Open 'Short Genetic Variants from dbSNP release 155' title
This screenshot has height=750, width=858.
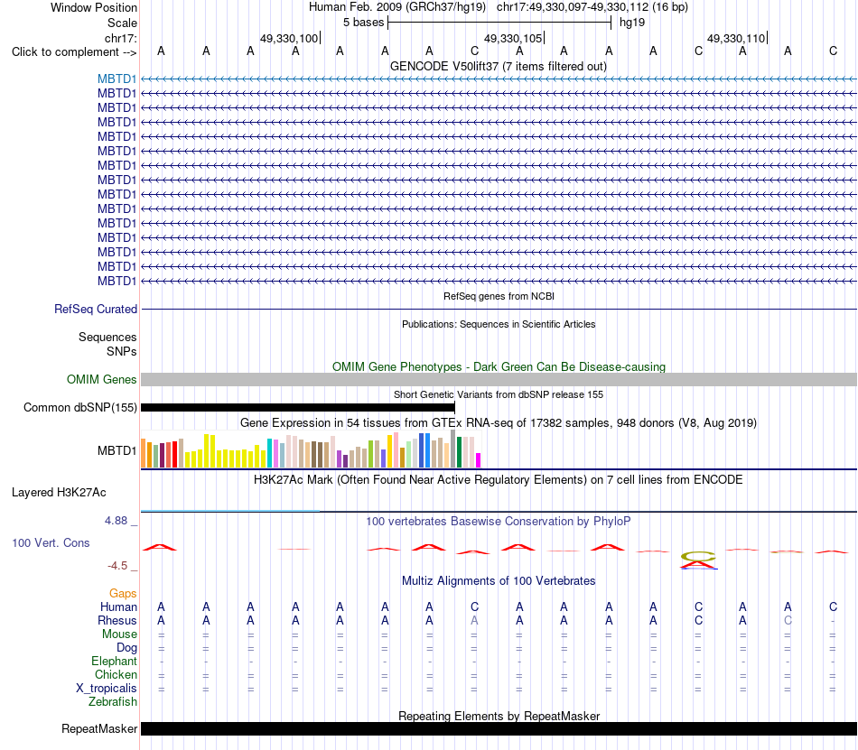coord(499,394)
